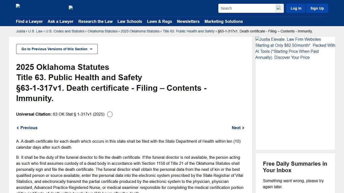Click the Justia Elevate advertisement link
The width and height of the screenshot is (344, 193).
295,48
